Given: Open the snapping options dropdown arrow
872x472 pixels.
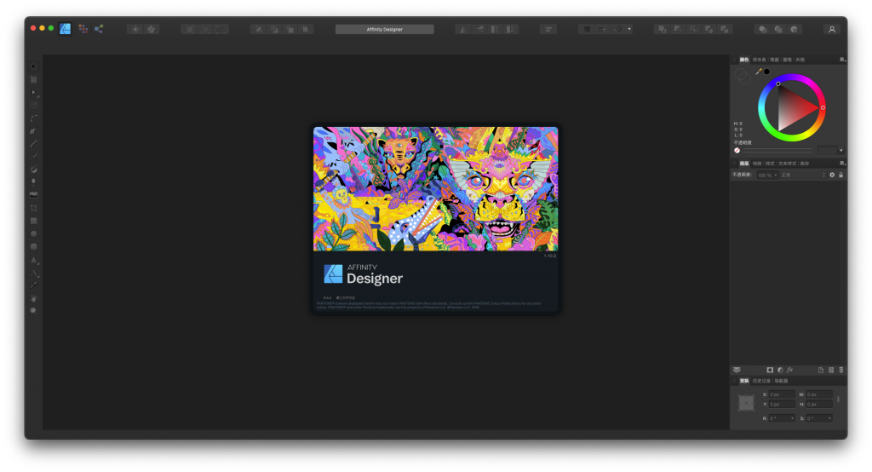Looking at the screenshot, I should click(x=629, y=29).
